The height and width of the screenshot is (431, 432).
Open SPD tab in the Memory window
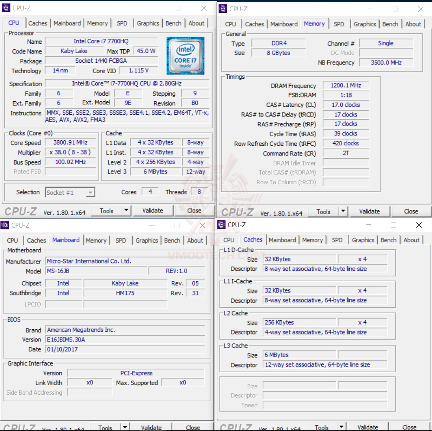point(339,24)
